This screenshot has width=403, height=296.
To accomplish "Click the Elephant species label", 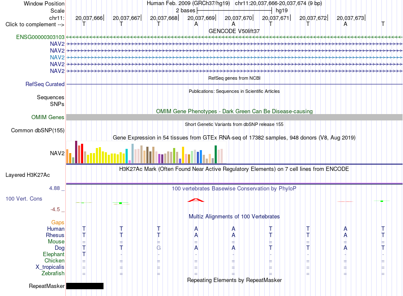I will click(x=53, y=254).
